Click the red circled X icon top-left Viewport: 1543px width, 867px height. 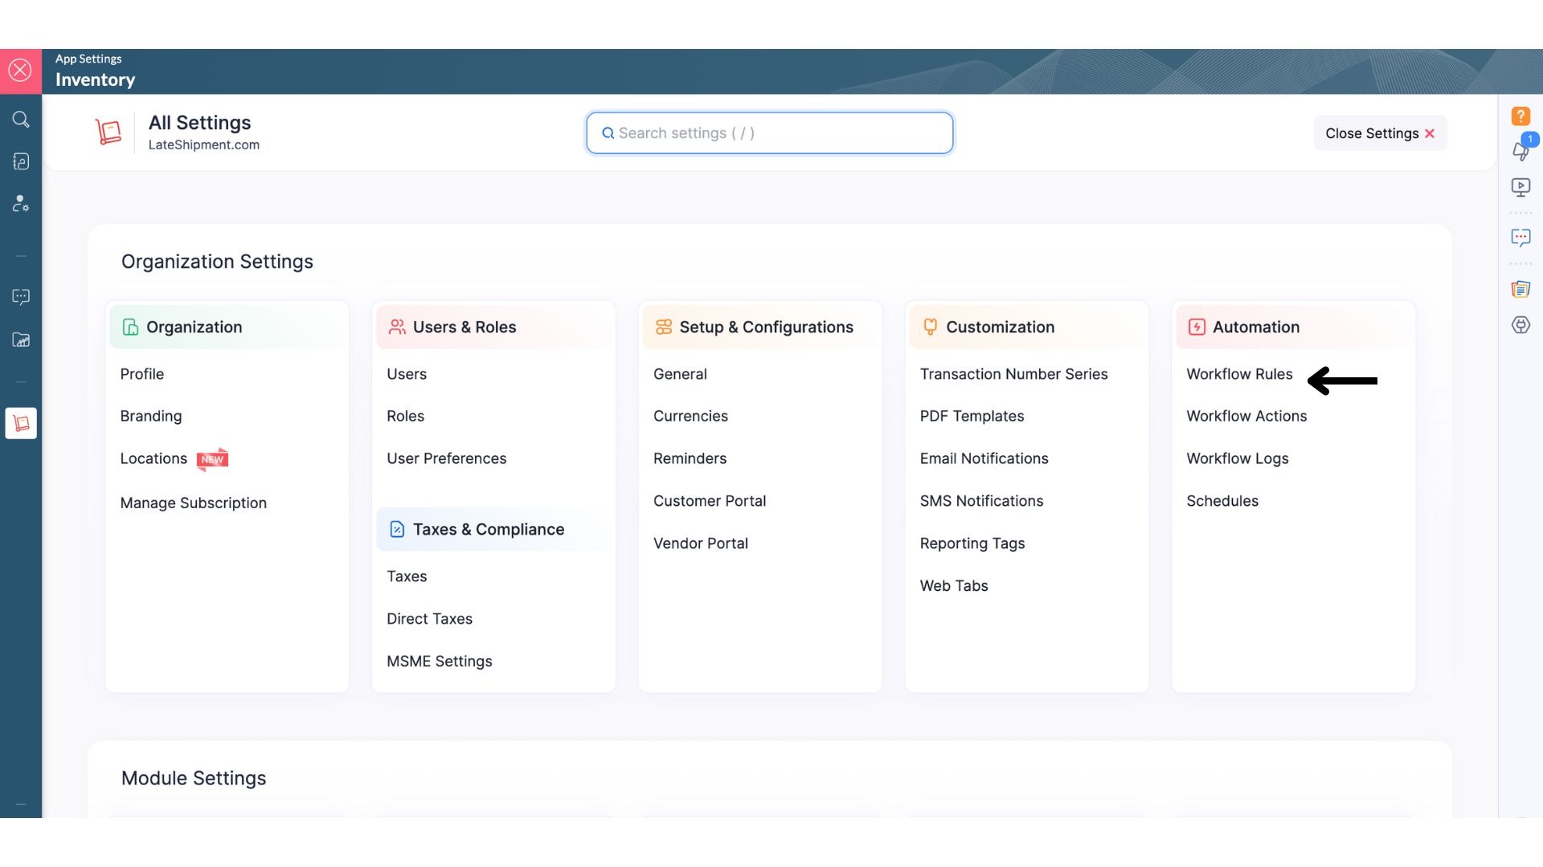click(x=20, y=71)
